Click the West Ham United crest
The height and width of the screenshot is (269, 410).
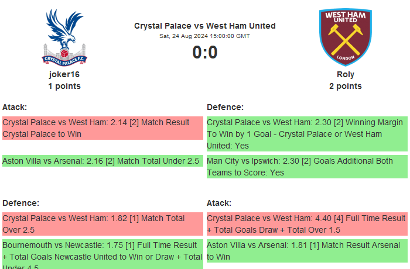click(345, 36)
